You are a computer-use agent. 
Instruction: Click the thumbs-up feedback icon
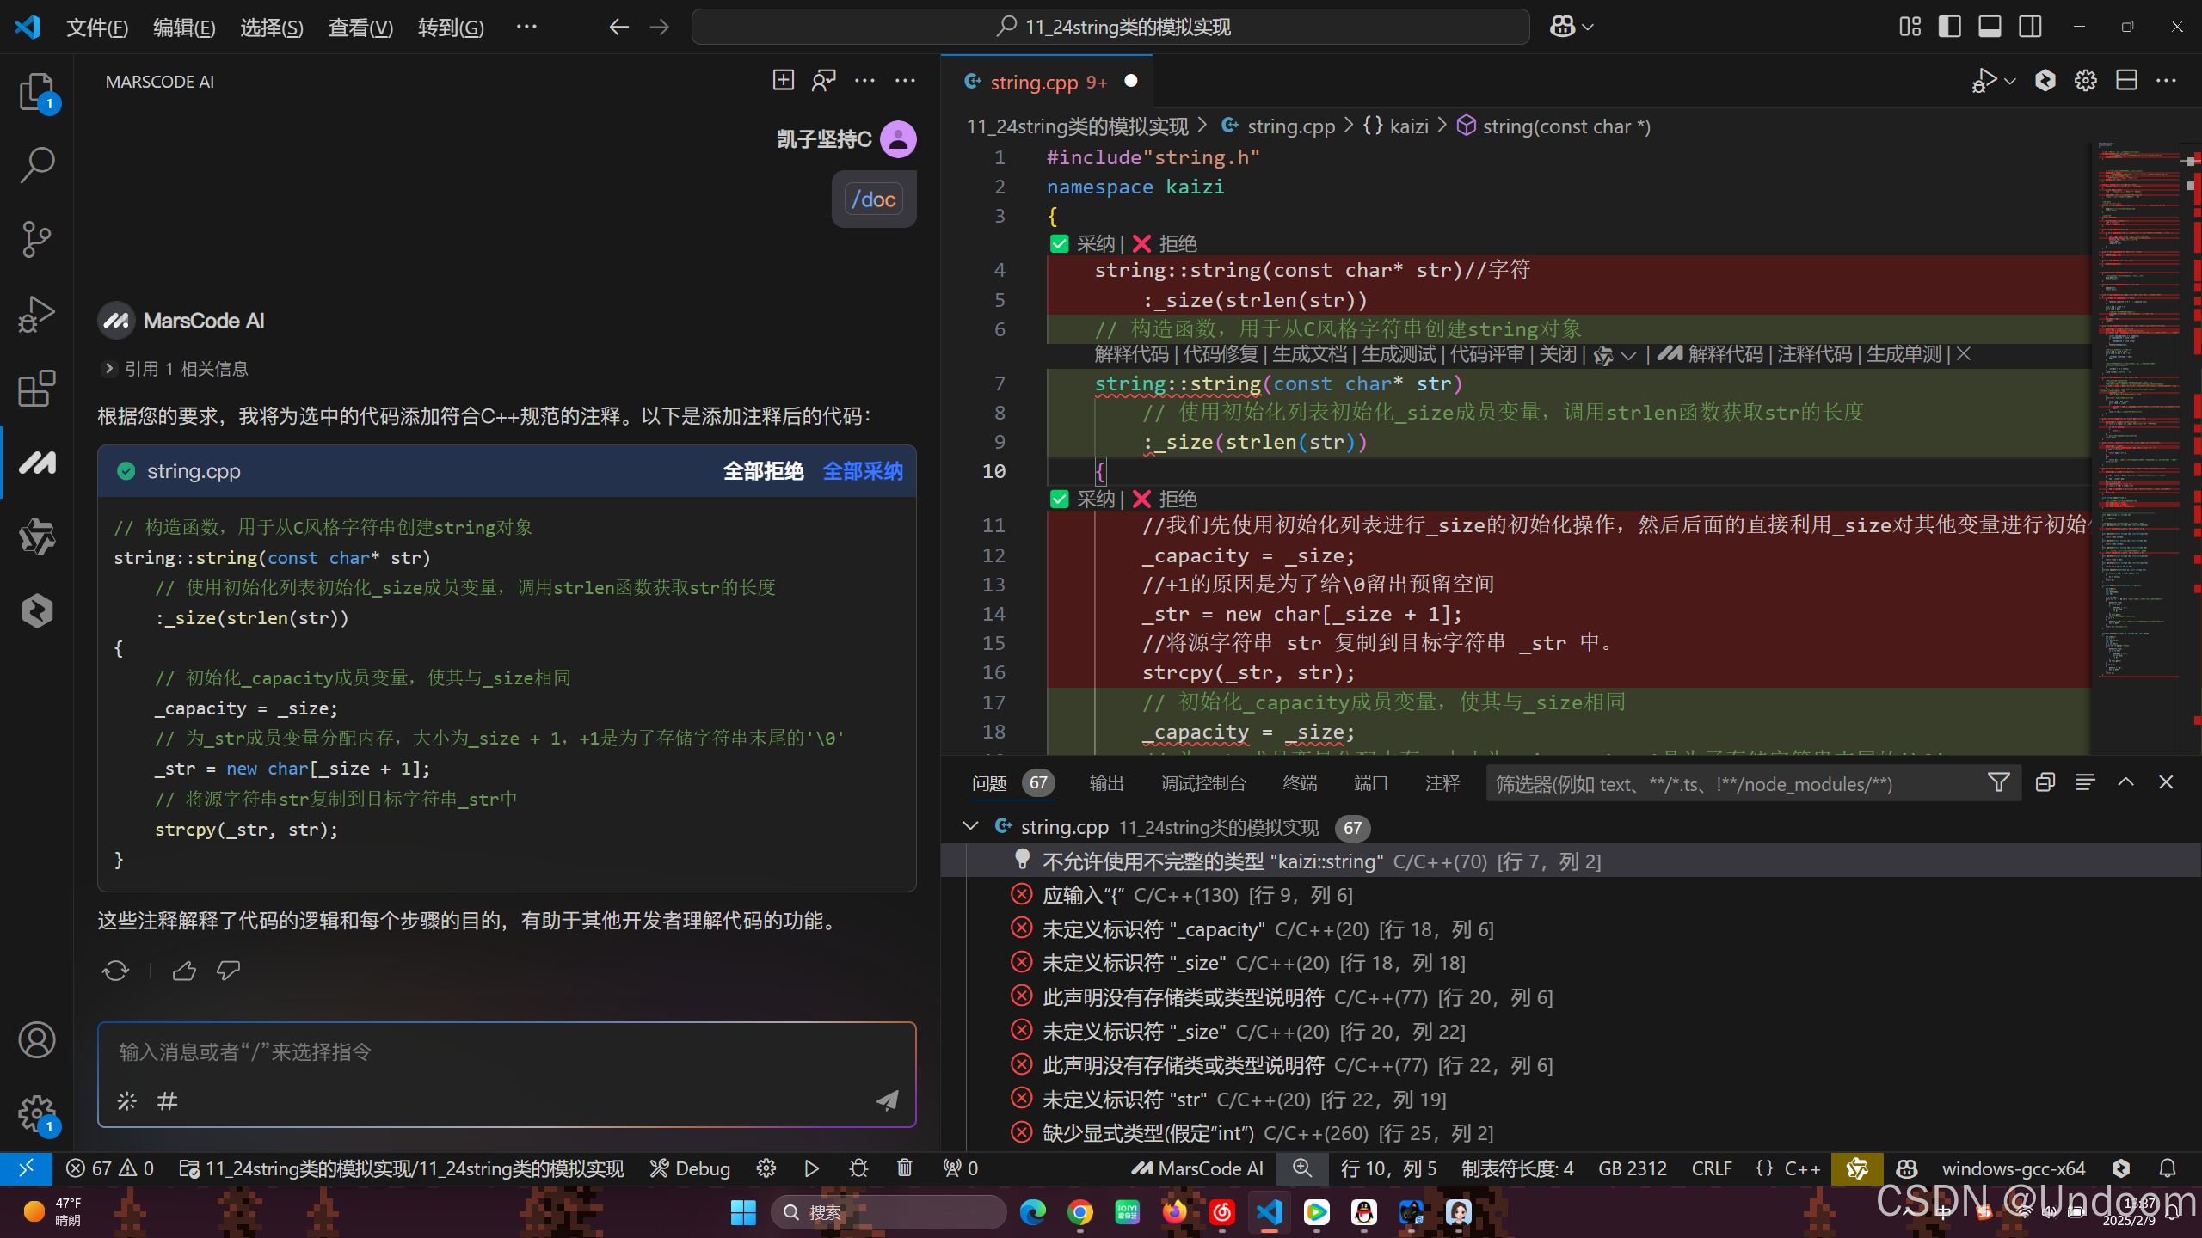pyautogui.click(x=184, y=971)
